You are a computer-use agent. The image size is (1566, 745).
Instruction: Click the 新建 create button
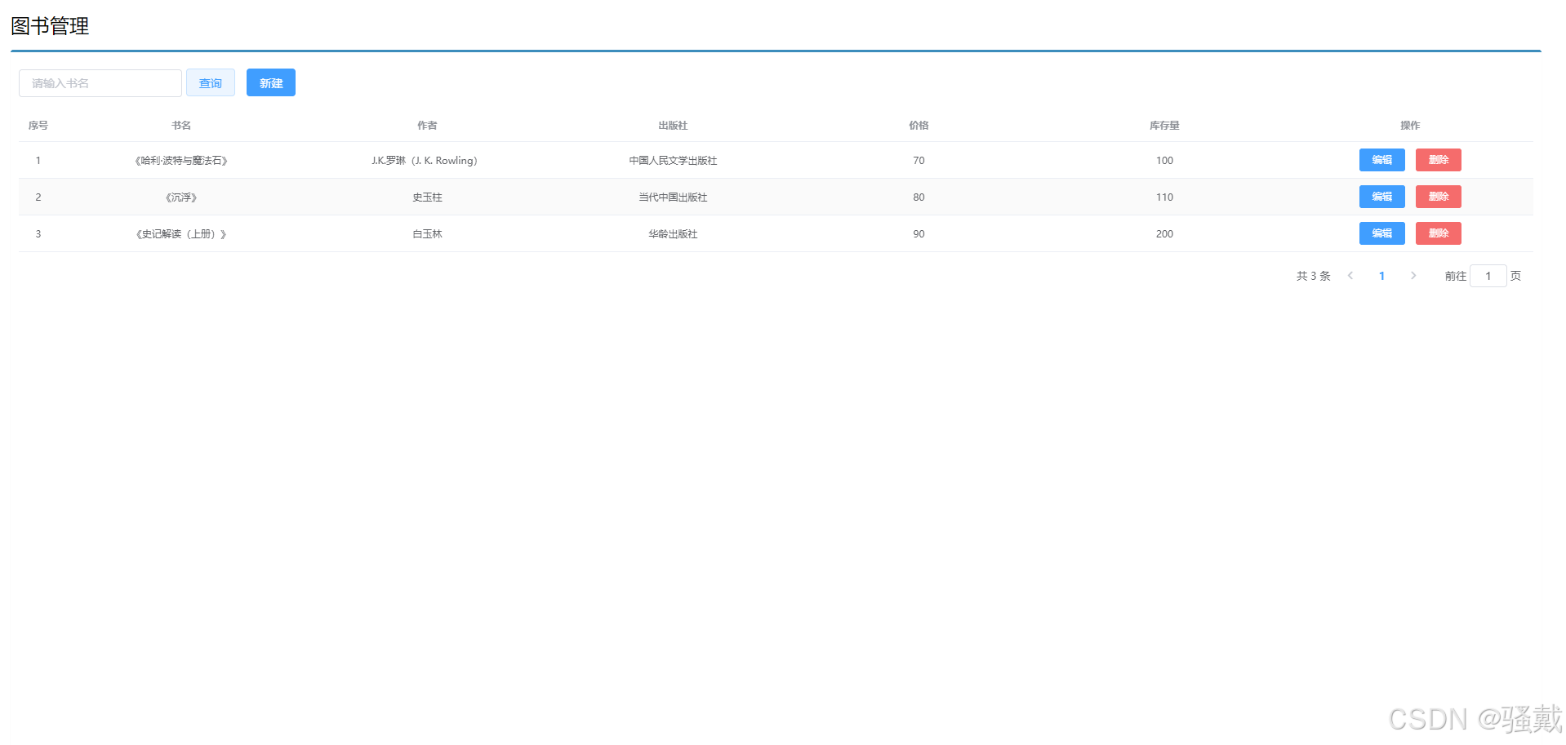(x=270, y=82)
